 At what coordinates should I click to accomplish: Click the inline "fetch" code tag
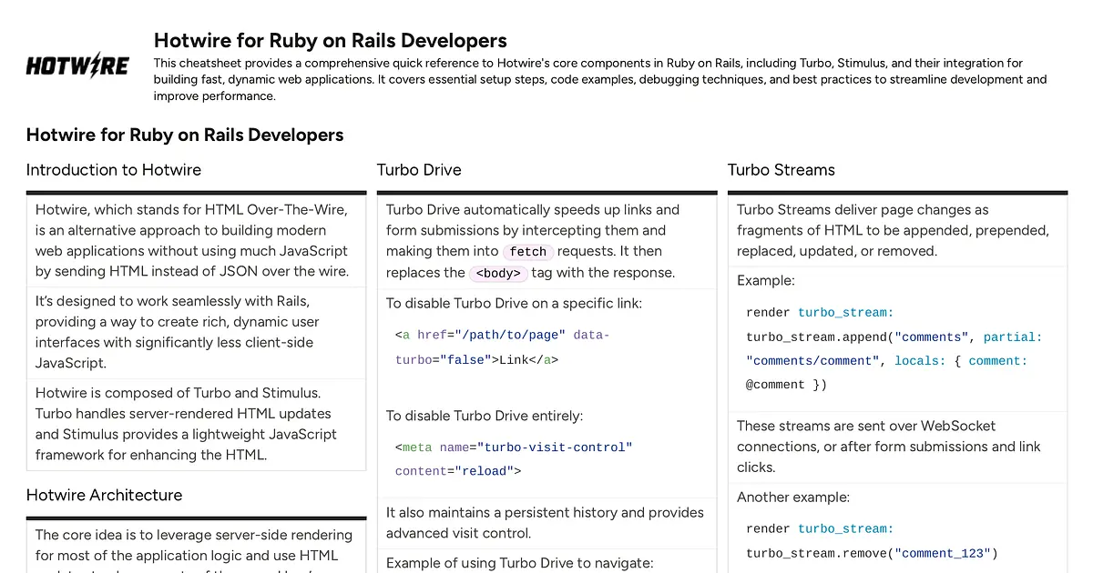click(x=528, y=252)
